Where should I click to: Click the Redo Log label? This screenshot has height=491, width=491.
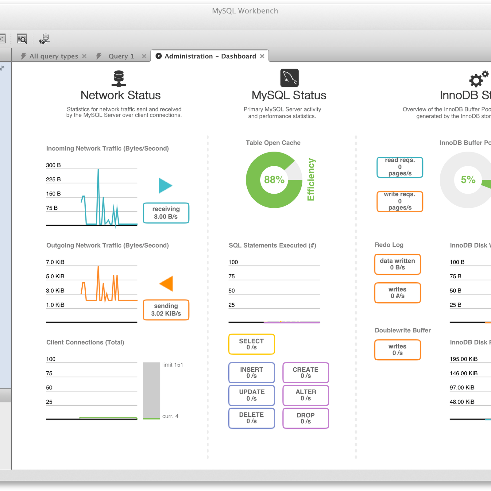coord(389,245)
